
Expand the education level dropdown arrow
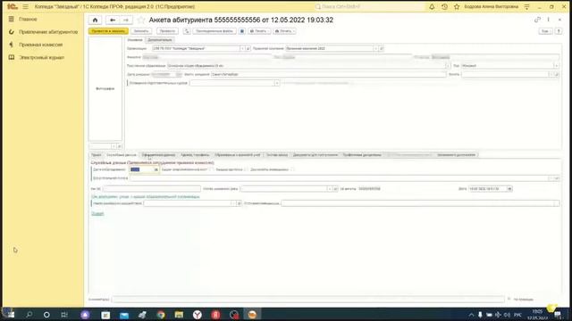coord(448,66)
